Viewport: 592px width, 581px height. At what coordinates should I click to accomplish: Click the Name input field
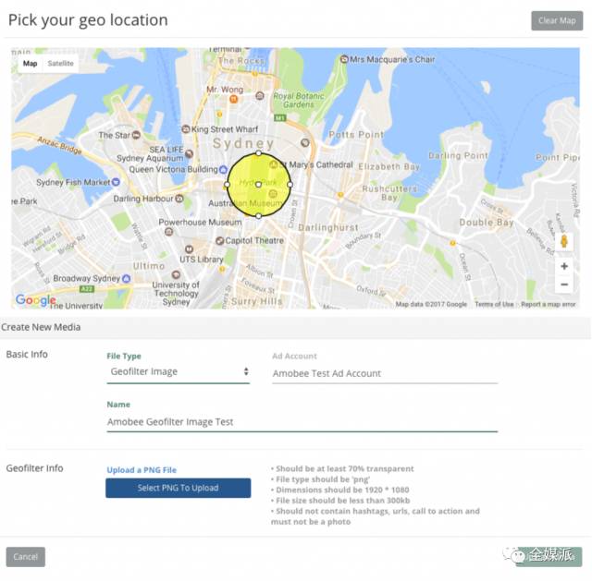(302, 422)
